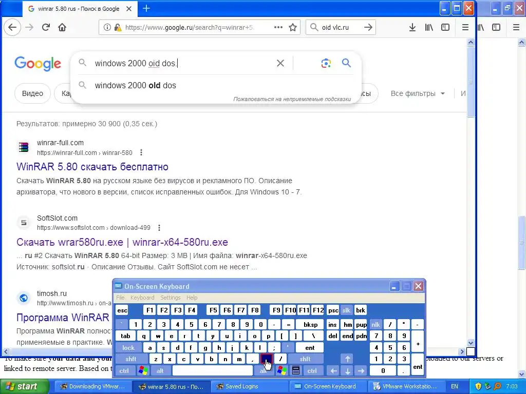Toggle the sidebar icon in Firefox toolbar

click(x=445, y=28)
